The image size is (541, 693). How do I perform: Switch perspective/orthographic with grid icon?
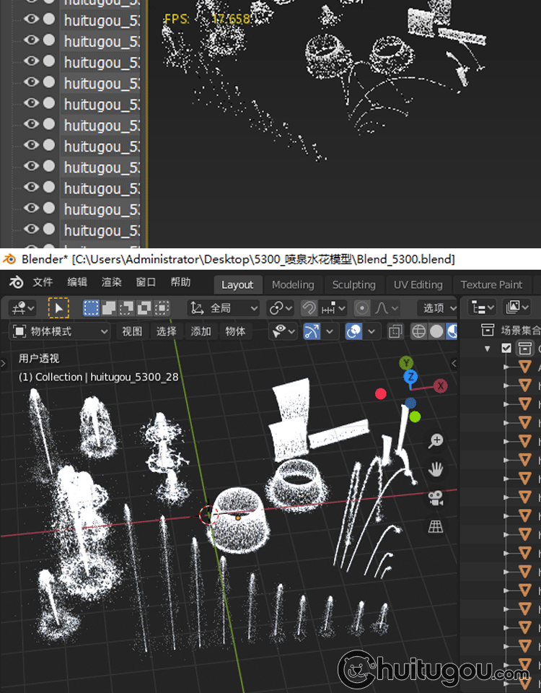point(436,526)
